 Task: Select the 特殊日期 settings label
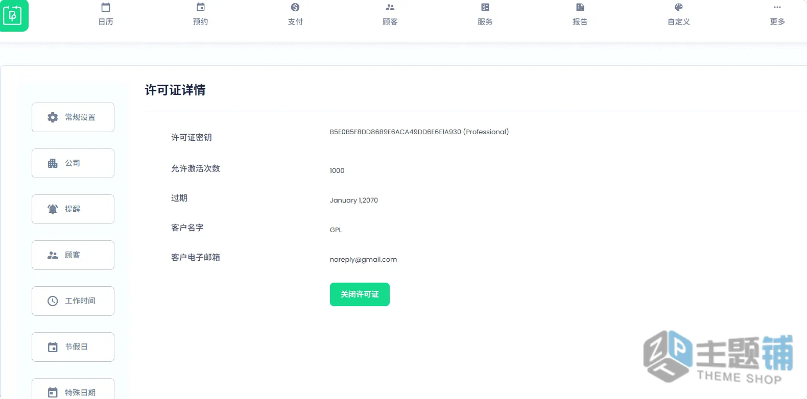(80, 392)
